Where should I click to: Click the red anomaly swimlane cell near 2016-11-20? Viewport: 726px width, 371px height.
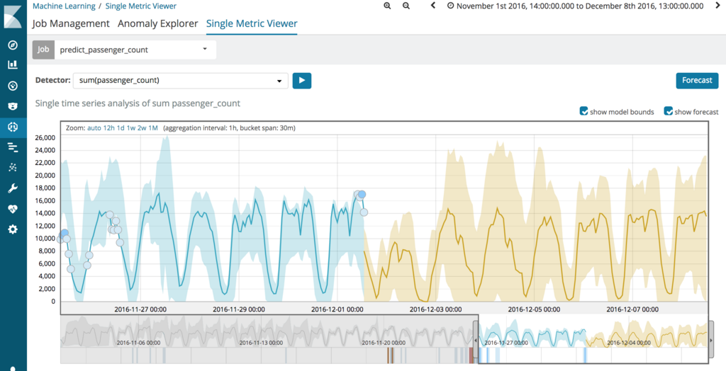(x=471, y=355)
